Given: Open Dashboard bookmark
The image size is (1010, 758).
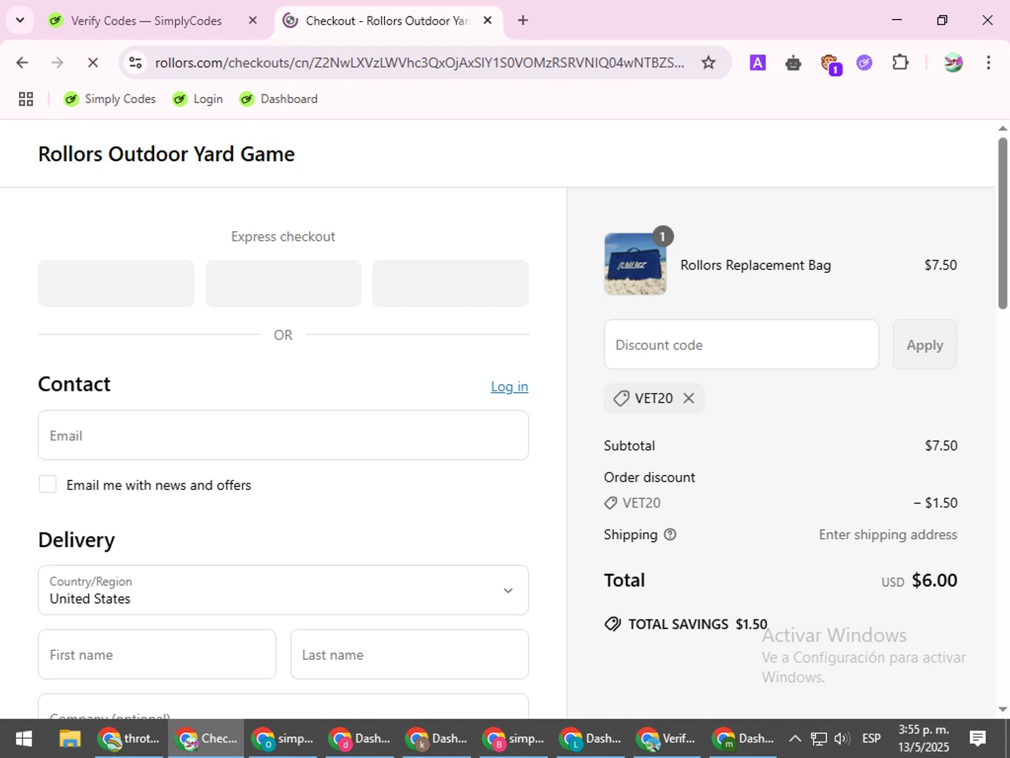Looking at the screenshot, I should pos(279,99).
